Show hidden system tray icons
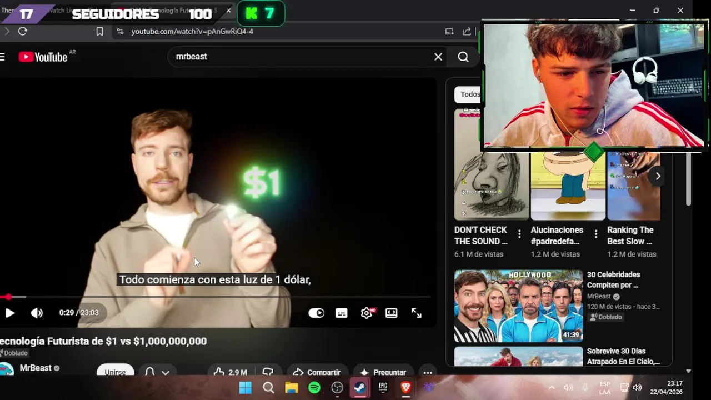This screenshot has height=400, width=711. (552, 388)
